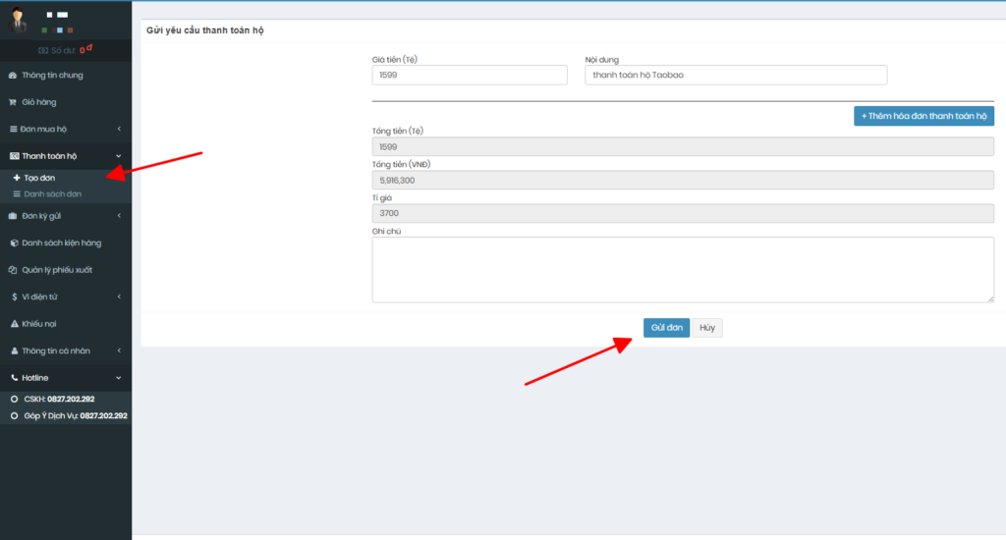Click the Tổng tiền (VNĐ) field
Viewport: 1006px width, 540px height.
(x=684, y=180)
